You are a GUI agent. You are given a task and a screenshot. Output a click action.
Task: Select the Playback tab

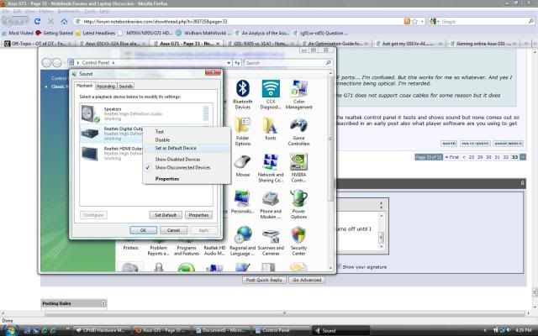click(84, 86)
